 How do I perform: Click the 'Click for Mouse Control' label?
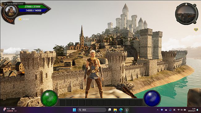[x=15, y=4]
